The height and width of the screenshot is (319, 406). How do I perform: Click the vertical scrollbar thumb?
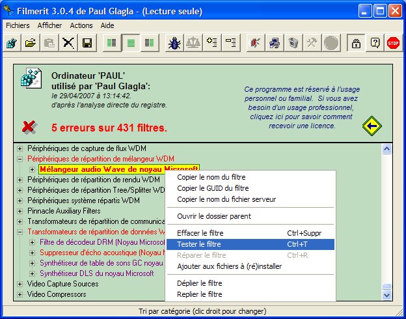(386, 286)
